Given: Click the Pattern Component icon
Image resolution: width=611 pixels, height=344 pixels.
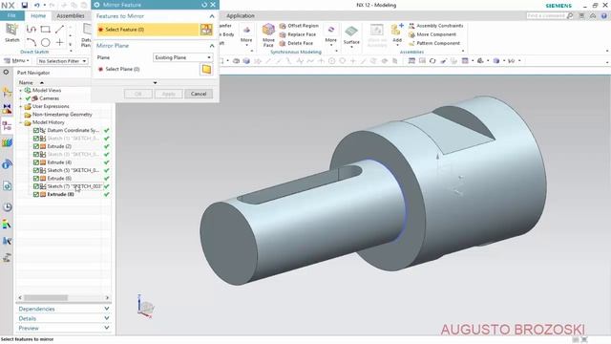Looking at the screenshot, I should point(411,43).
